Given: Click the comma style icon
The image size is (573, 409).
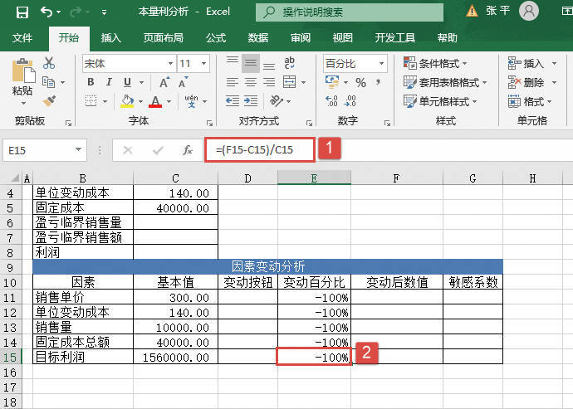Looking at the screenshot, I should coord(379,82).
